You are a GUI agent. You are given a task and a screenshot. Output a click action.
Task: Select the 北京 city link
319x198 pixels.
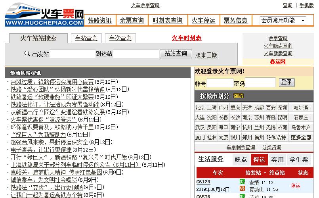point(200,108)
